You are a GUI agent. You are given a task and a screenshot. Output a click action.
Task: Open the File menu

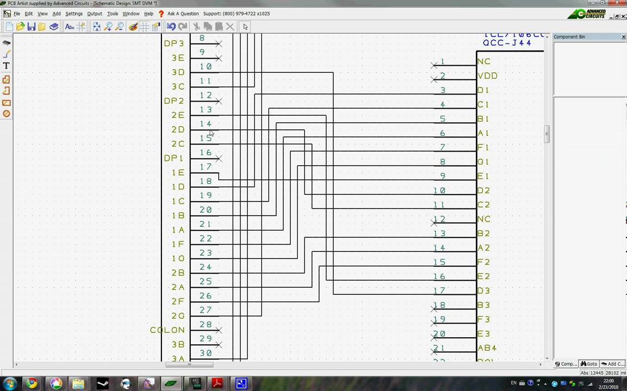[x=17, y=14]
